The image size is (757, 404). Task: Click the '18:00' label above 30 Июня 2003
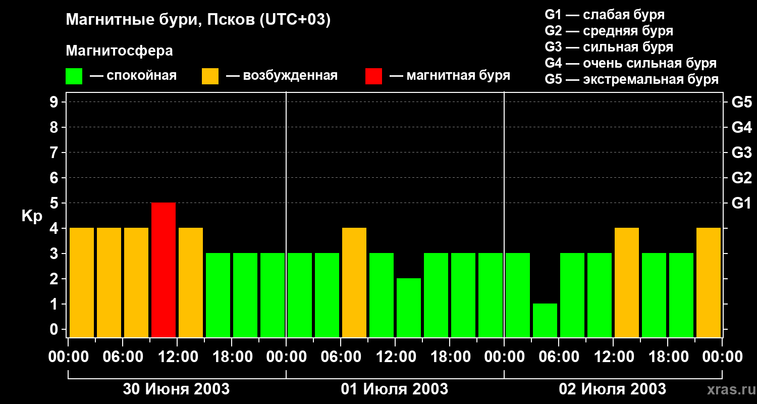click(232, 357)
